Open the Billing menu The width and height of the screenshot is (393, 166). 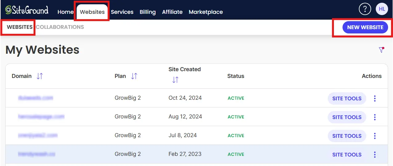click(x=148, y=12)
